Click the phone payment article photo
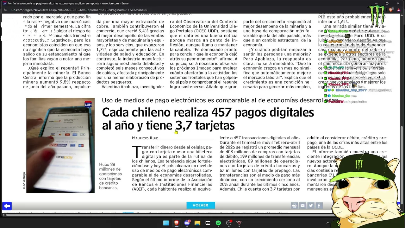 60,145
